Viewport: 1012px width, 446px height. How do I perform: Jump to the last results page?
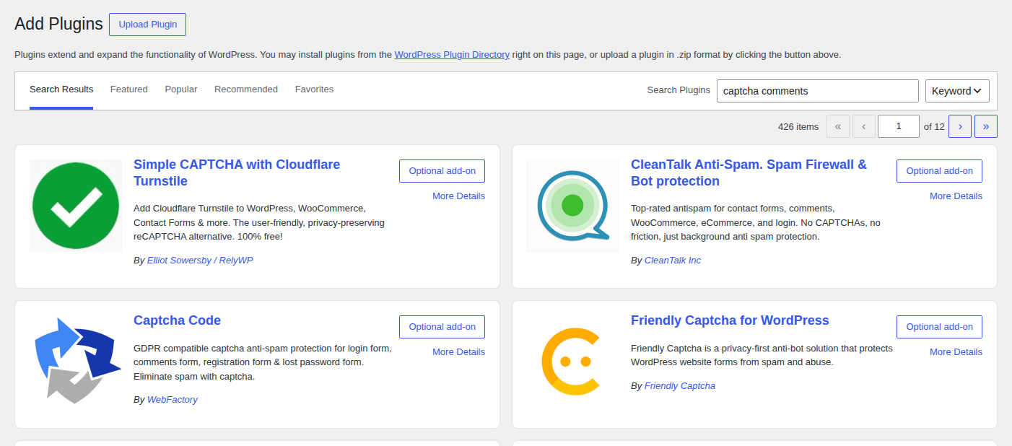point(986,126)
